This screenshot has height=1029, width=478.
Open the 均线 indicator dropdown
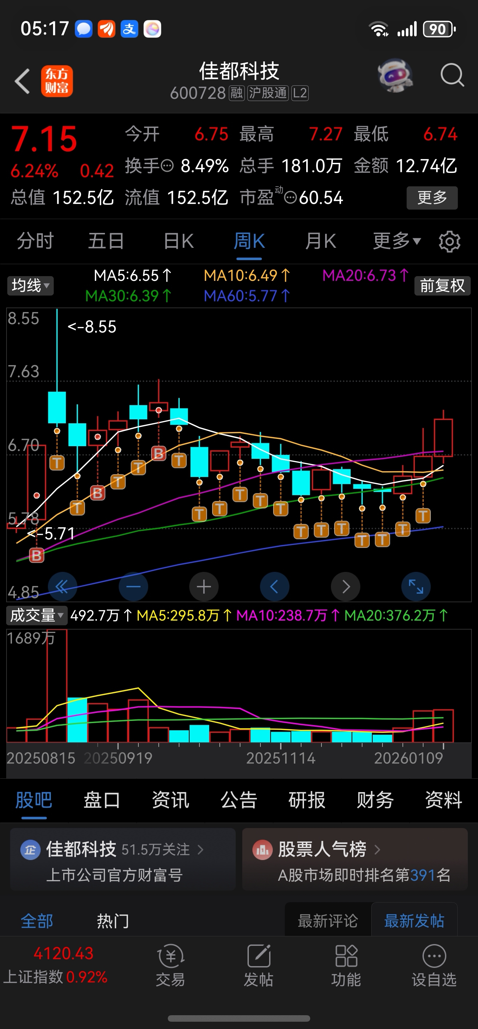click(x=31, y=286)
